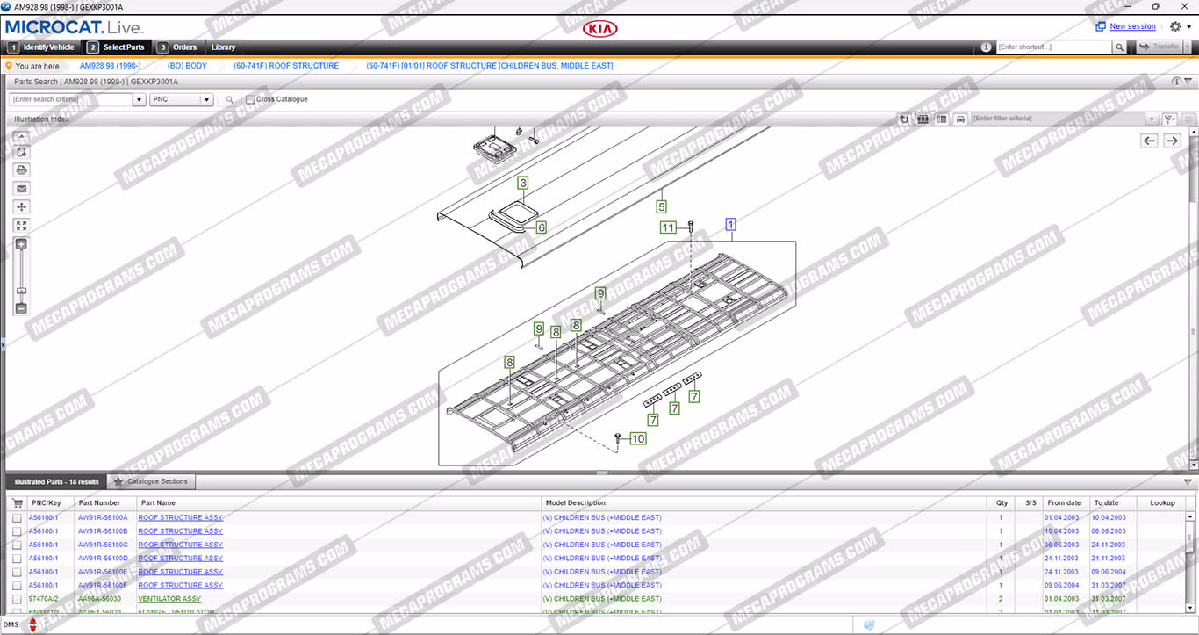1199x635 pixels.
Task: Open the filter criteria dropdown arrow
Action: click(x=1152, y=119)
